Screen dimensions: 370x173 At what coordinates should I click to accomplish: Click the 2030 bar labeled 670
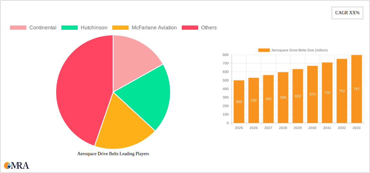(313, 94)
